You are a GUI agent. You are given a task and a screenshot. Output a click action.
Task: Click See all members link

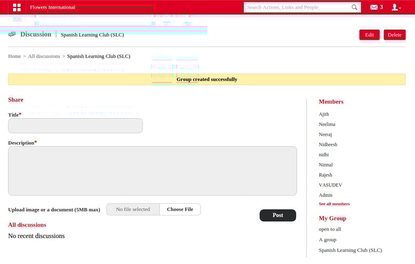click(334, 204)
